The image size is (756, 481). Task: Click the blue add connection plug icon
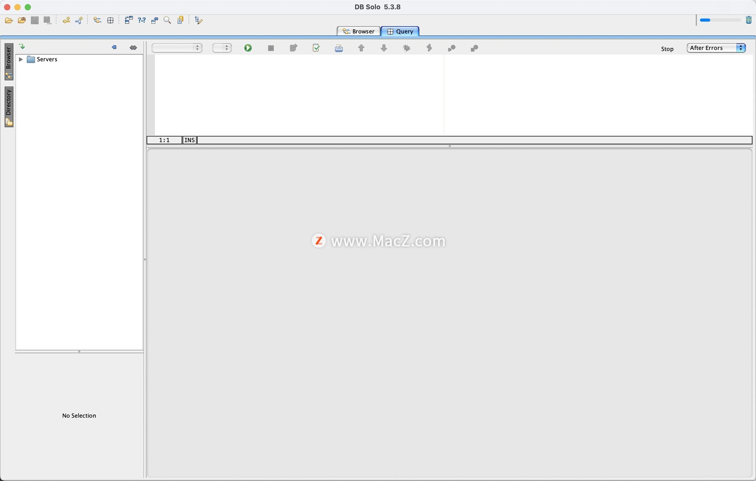tap(79, 20)
